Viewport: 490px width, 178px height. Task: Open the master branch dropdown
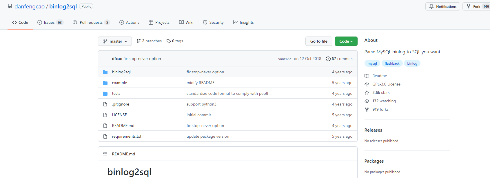click(115, 41)
